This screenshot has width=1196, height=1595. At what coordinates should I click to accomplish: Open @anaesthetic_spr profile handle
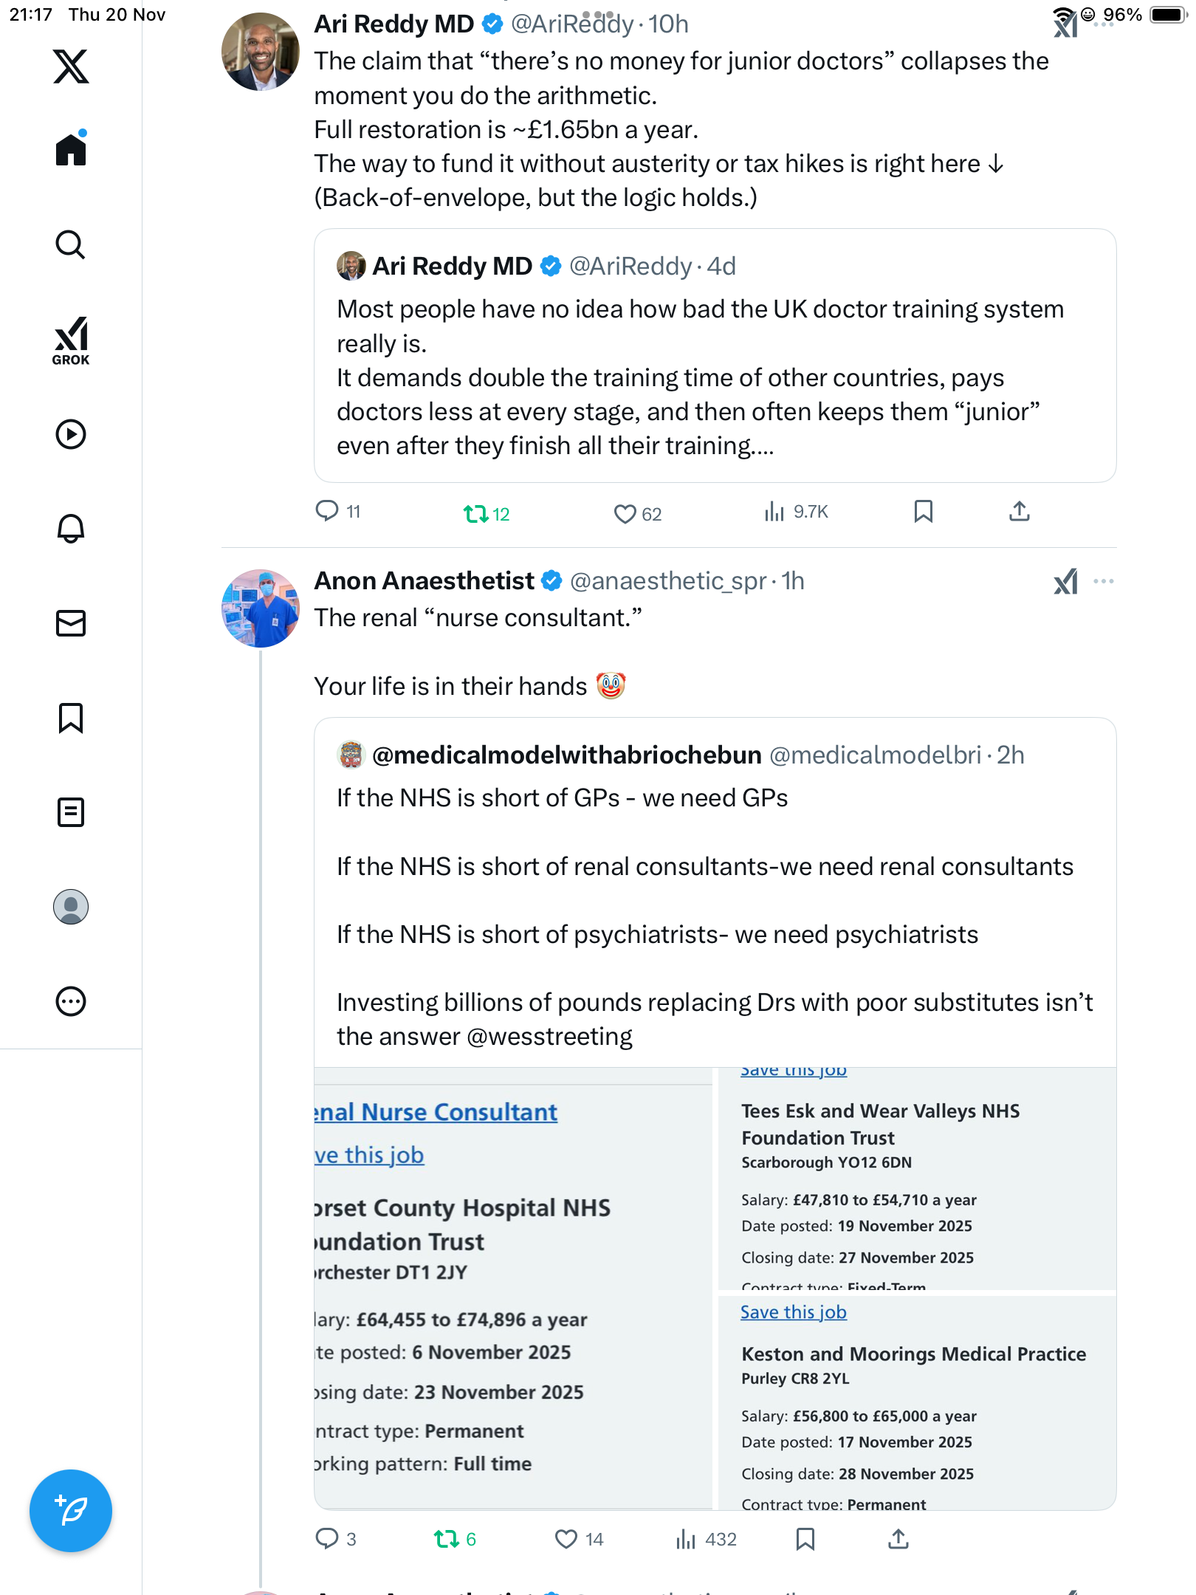[x=668, y=581]
